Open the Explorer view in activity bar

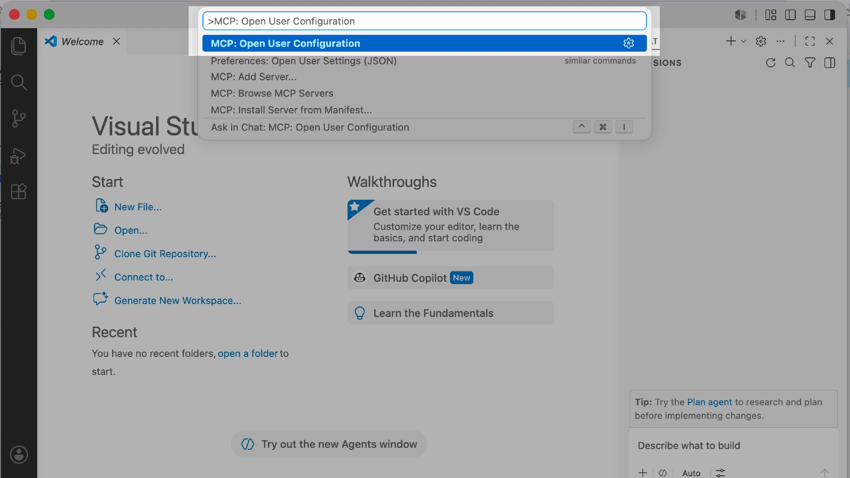click(x=19, y=46)
